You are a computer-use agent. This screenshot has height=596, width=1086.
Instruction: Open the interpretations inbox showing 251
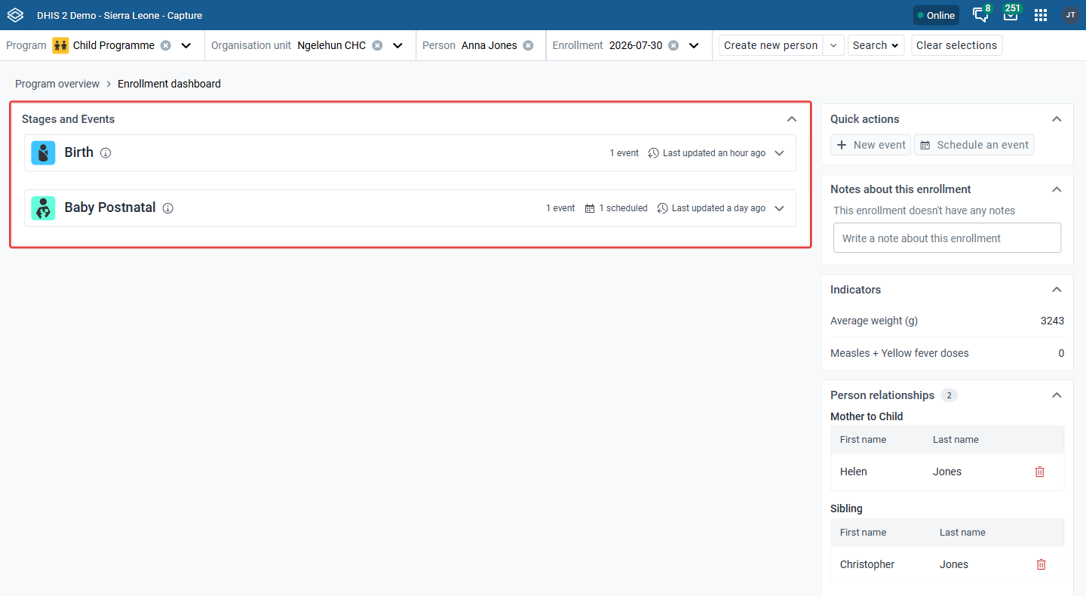coord(1011,15)
